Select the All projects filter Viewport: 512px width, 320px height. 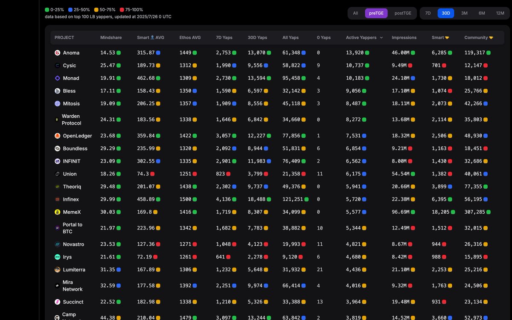pyautogui.click(x=355, y=13)
